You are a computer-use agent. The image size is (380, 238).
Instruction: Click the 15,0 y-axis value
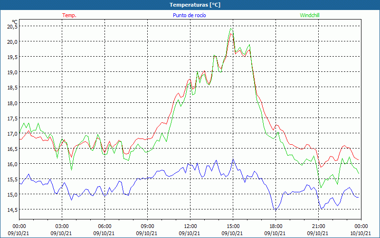coord(12,195)
